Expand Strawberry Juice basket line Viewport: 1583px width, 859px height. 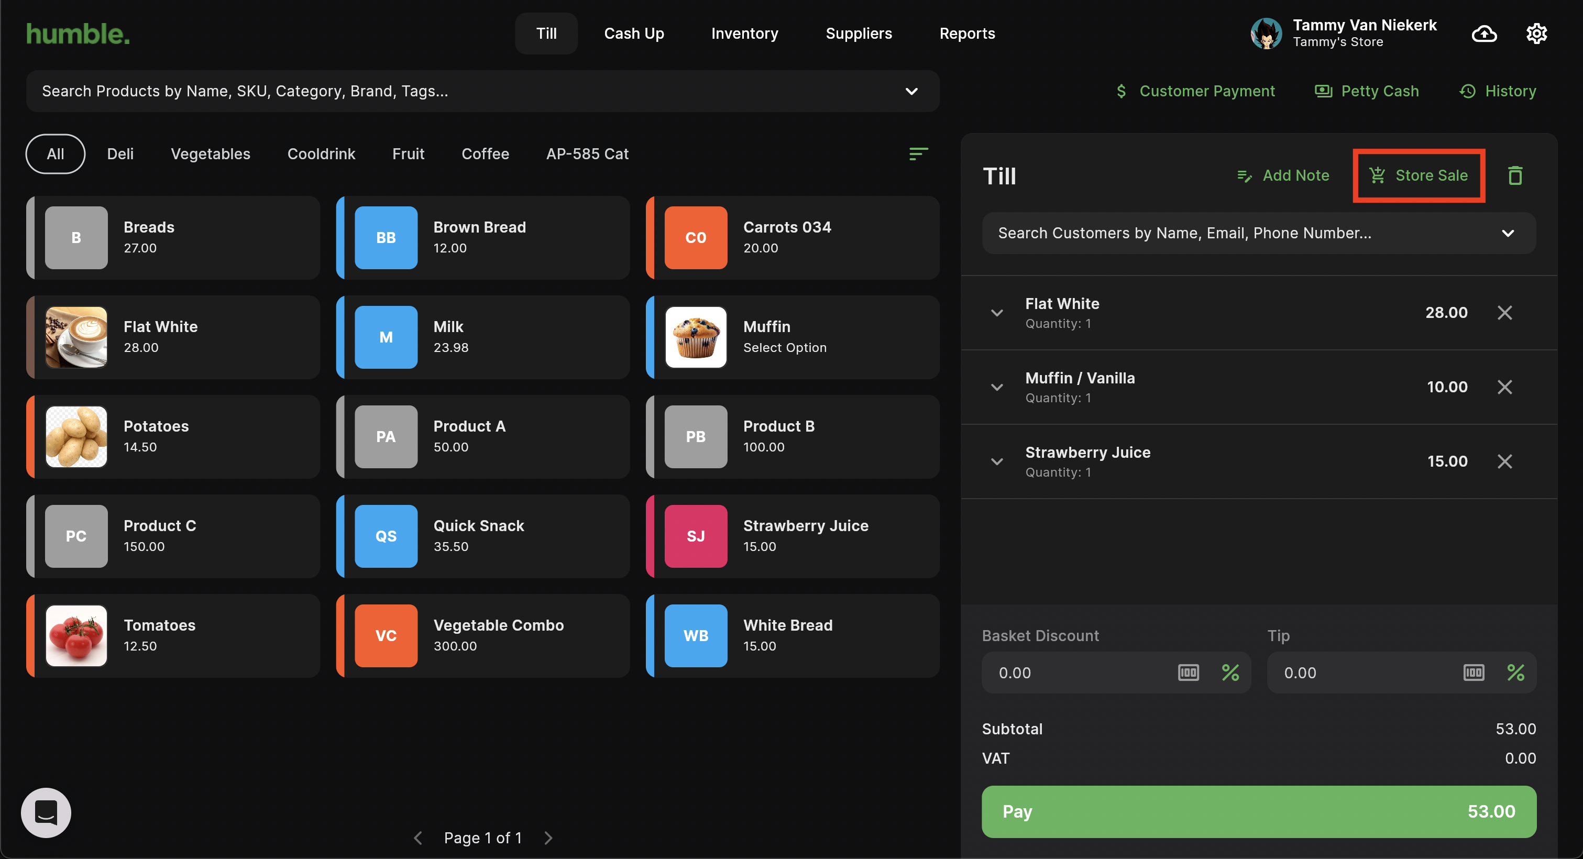coord(997,461)
